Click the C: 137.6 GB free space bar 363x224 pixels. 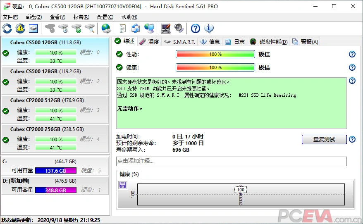pos(56,171)
